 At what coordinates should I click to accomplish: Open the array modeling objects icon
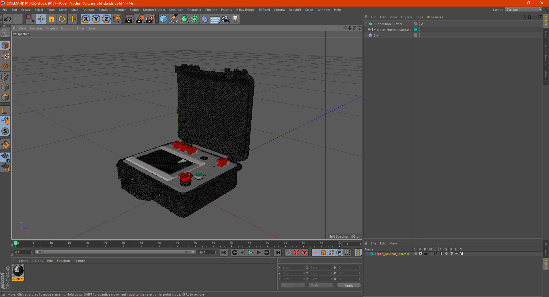[x=194, y=19]
